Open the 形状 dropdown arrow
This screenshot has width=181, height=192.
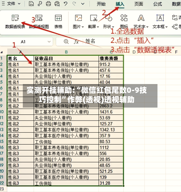(113, 27)
